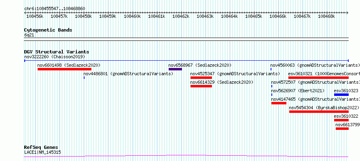Click the 108465k ruler position
The height and width of the screenshot is (161, 360).
coord(254,16)
